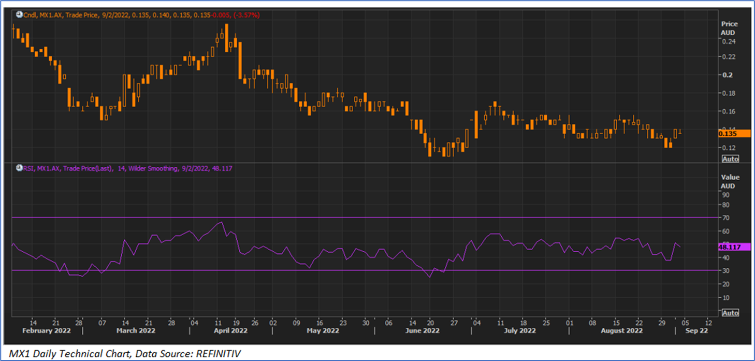Viewport: 755px width, 361px height.
Task: Toggle Auto scaling on the RSI value axis
Action: pyautogui.click(x=730, y=313)
